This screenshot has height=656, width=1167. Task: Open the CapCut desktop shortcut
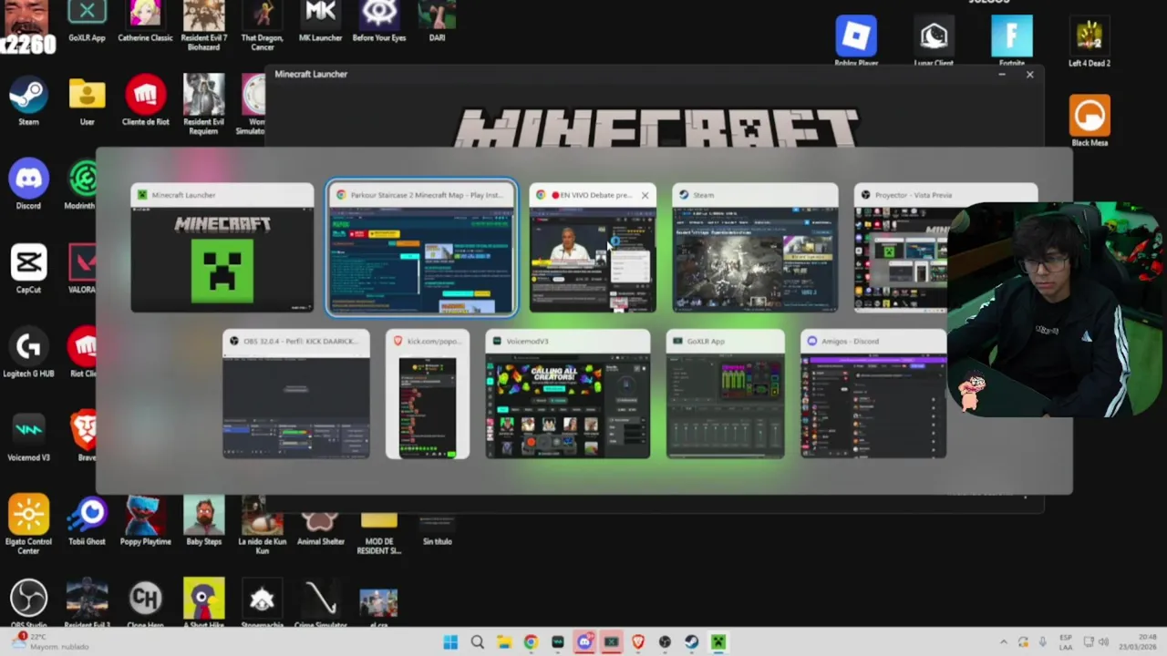click(28, 269)
